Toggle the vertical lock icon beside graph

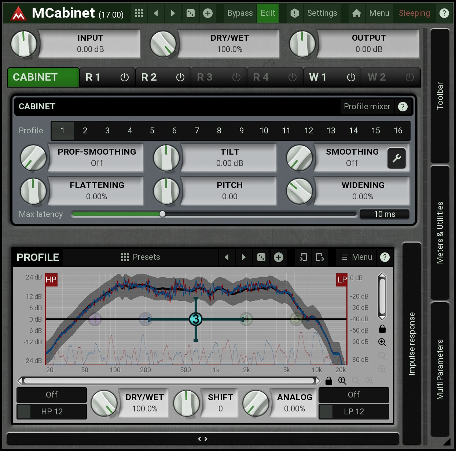[x=382, y=329]
